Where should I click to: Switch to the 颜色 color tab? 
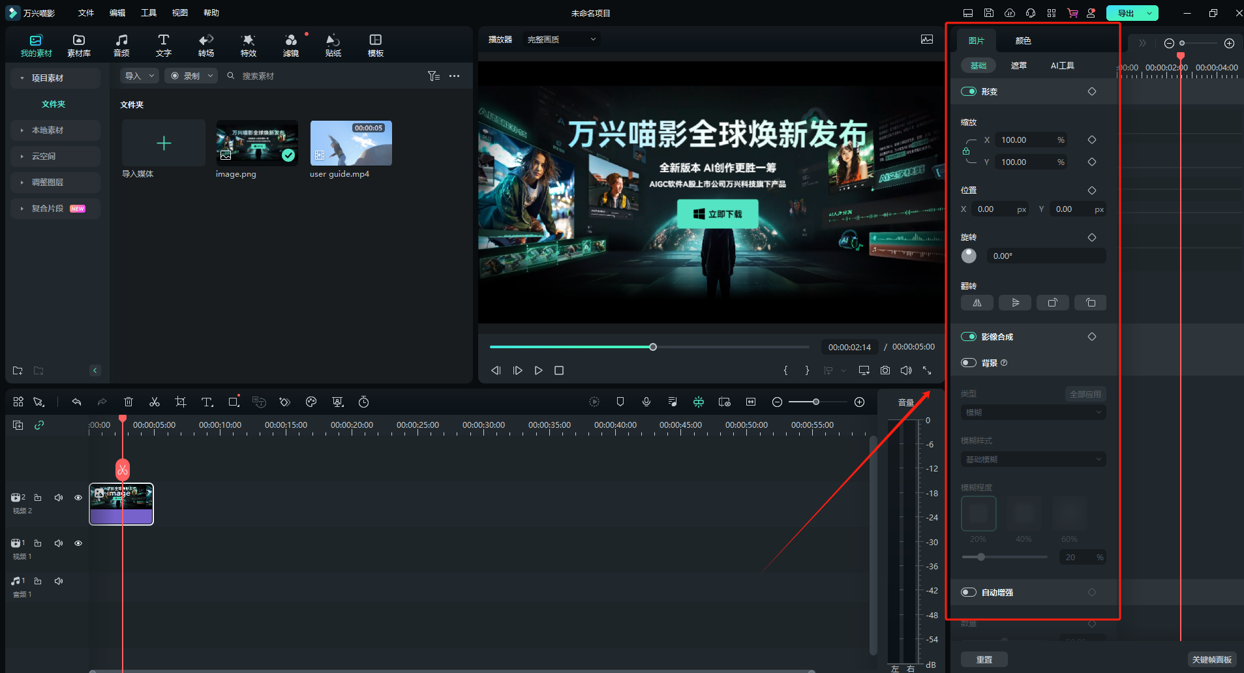pyautogui.click(x=1024, y=40)
